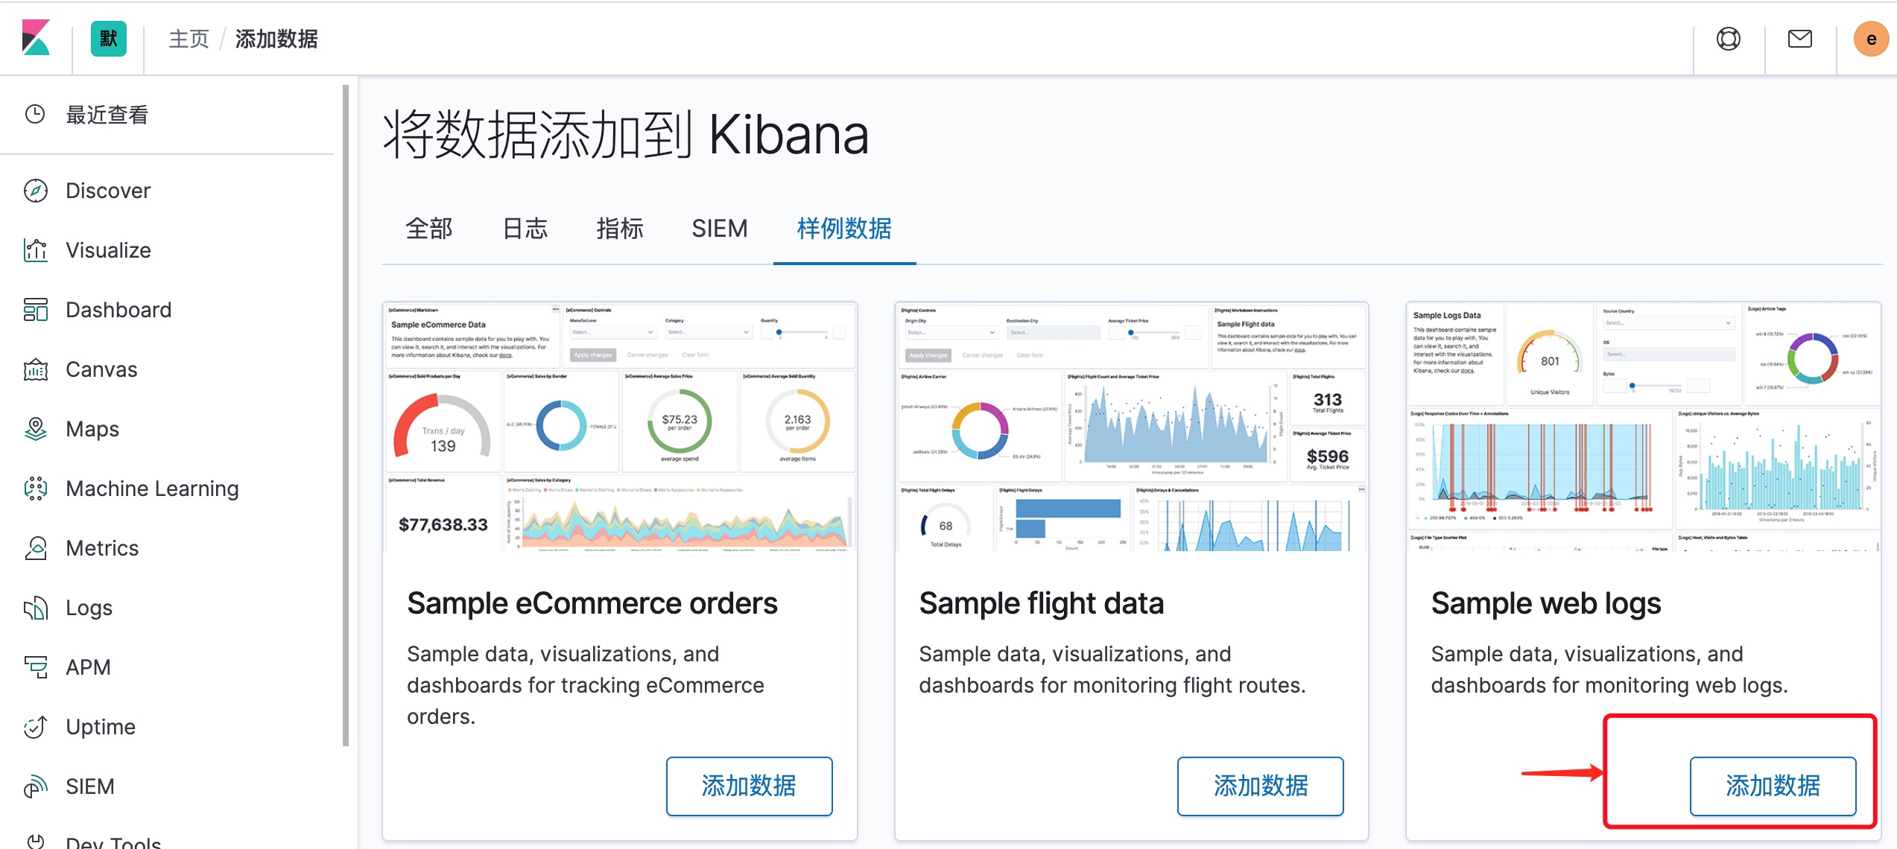Switch to the 全部 tab
The height and width of the screenshot is (849, 1897).
pos(429,229)
